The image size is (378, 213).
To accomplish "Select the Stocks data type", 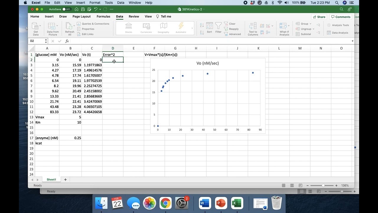I will 128,28.
